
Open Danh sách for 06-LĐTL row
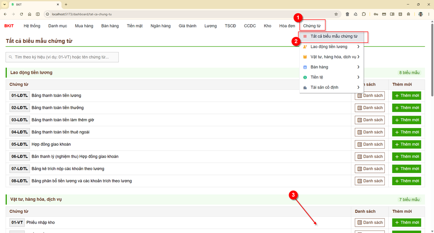370,156
